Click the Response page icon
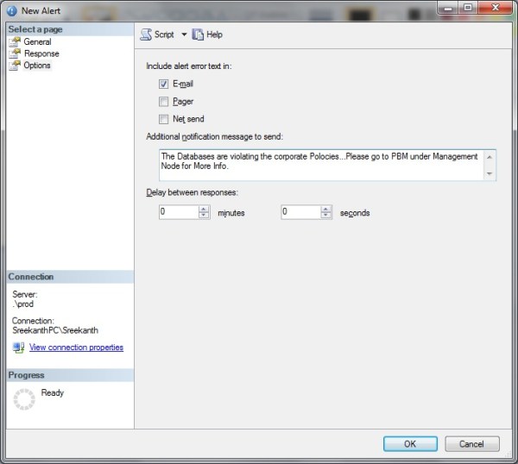This screenshot has width=518, height=464. (15, 53)
